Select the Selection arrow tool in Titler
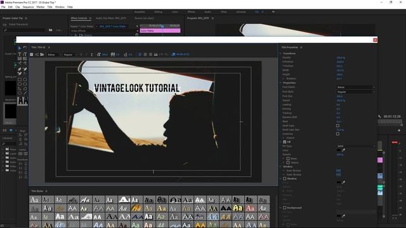 (20, 48)
